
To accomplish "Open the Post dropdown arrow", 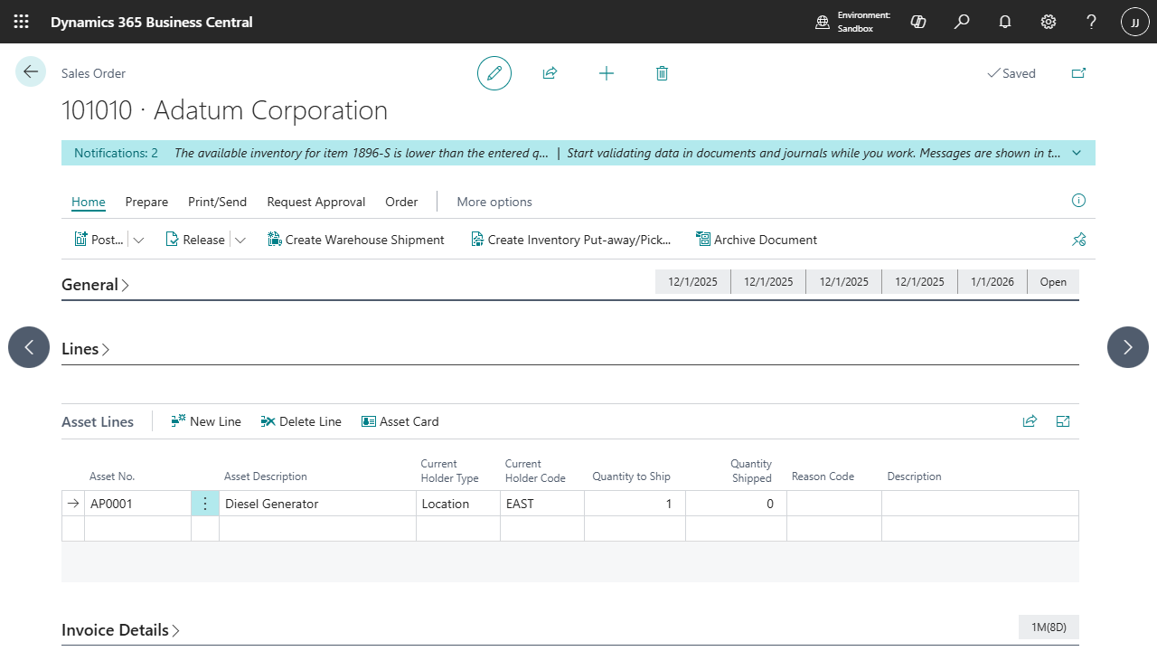I will pyautogui.click(x=138, y=240).
